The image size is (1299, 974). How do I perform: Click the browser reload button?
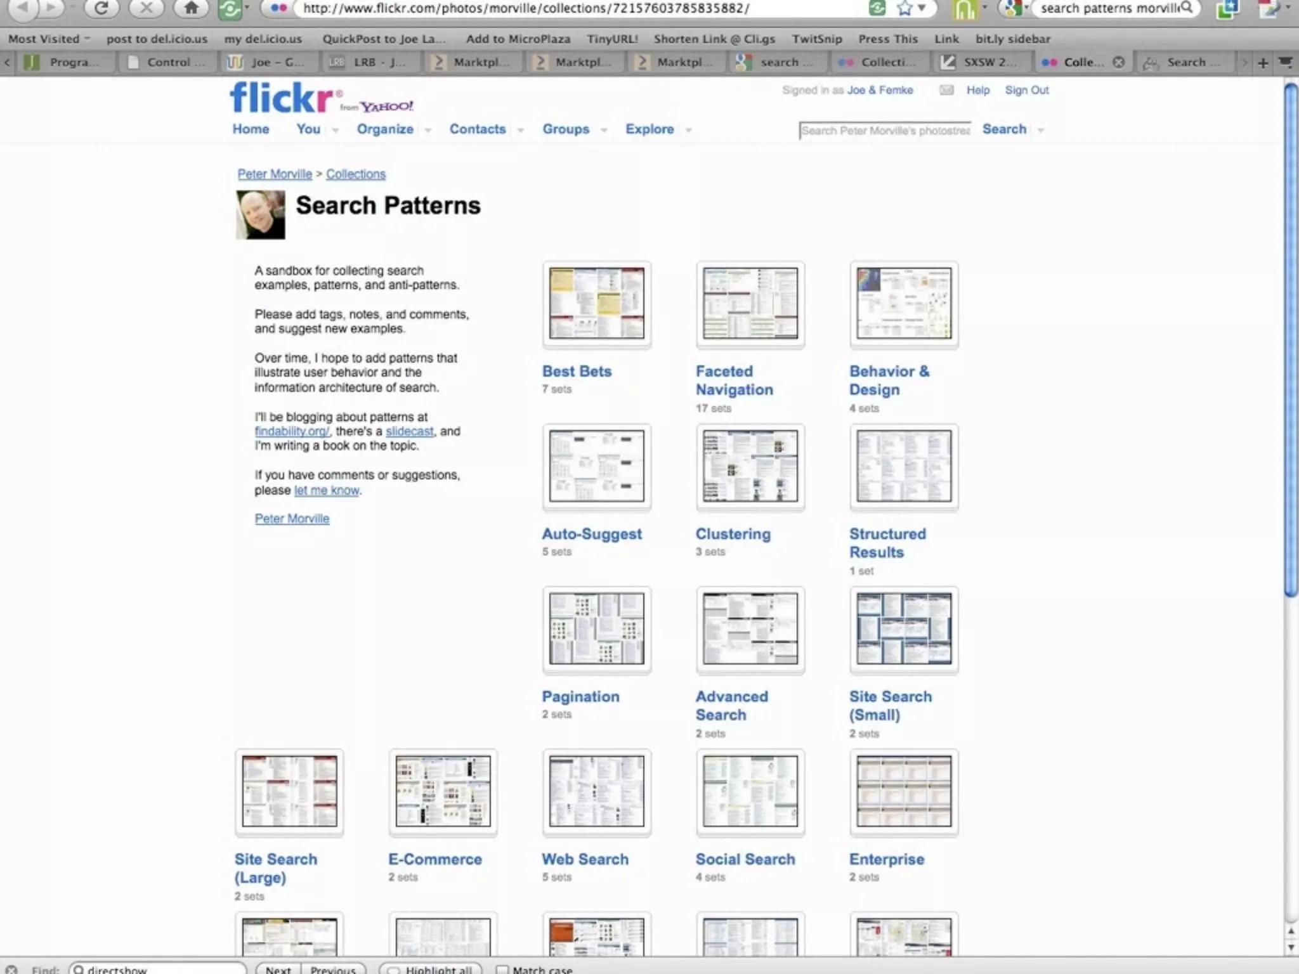[x=101, y=8]
